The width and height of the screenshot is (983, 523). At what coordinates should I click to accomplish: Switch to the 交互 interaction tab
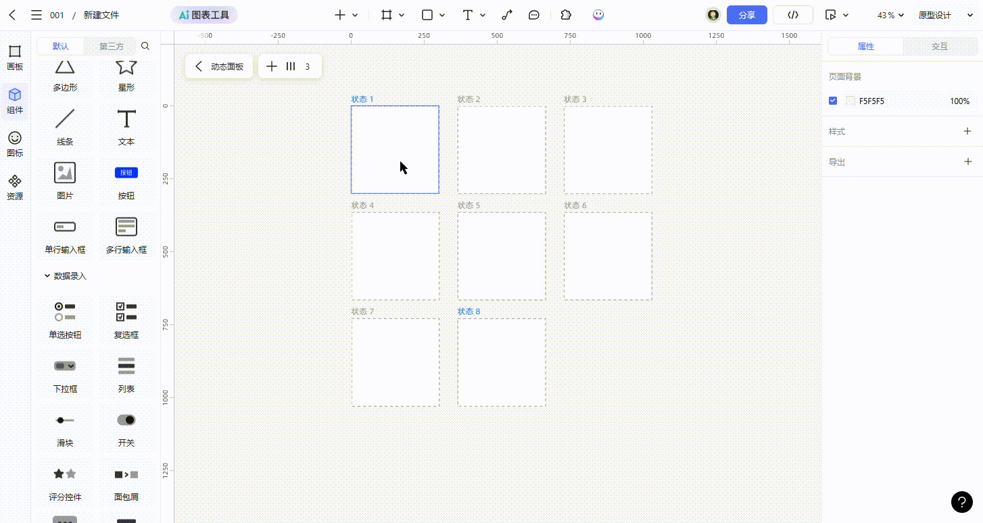pos(940,46)
